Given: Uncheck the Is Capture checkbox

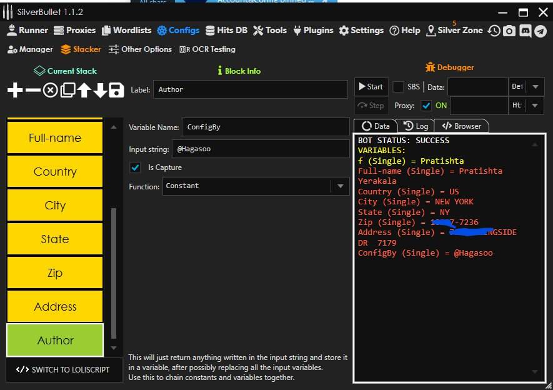Looking at the screenshot, I should click(x=135, y=167).
